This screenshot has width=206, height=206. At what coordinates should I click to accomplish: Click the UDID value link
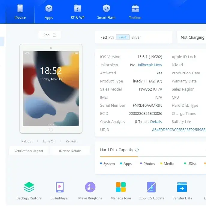coord(179,130)
